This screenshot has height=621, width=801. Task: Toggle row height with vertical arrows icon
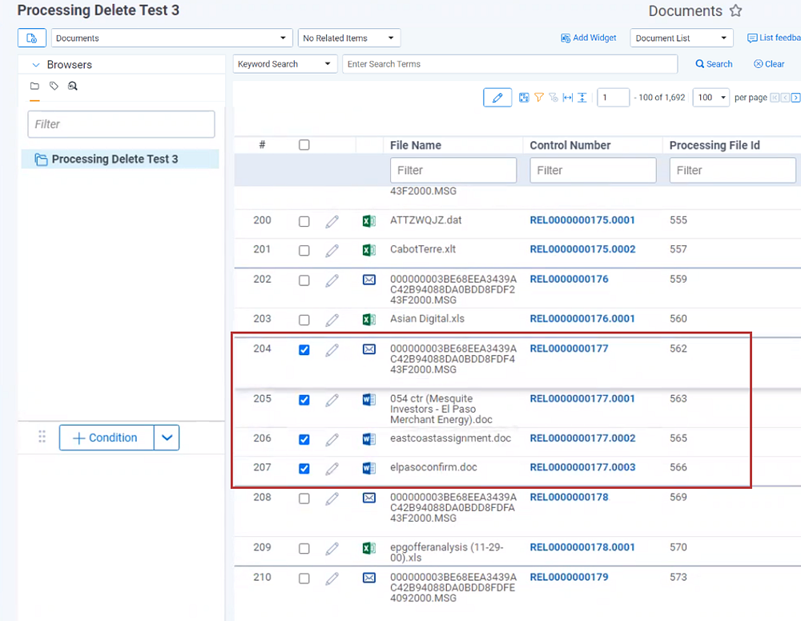click(x=582, y=97)
